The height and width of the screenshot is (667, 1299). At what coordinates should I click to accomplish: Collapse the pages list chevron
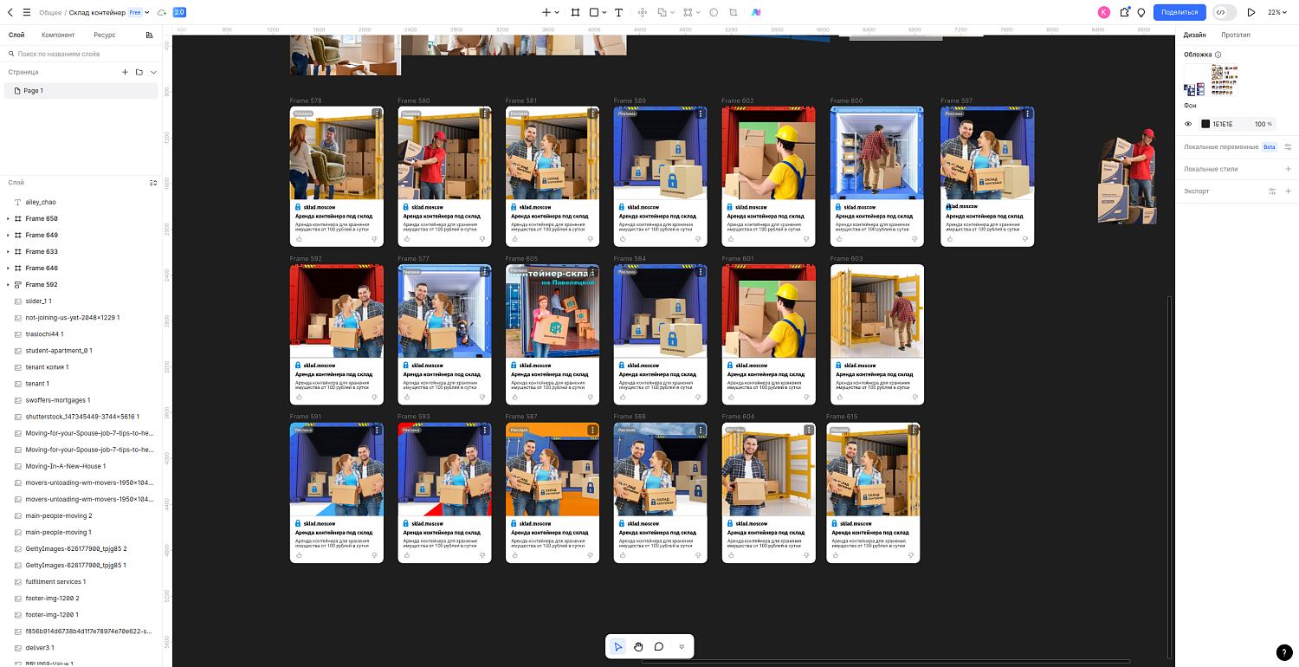tap(153, 72)
